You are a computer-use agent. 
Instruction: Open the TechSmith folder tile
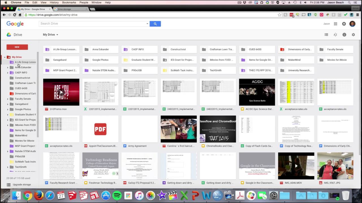tap(217, 70)
